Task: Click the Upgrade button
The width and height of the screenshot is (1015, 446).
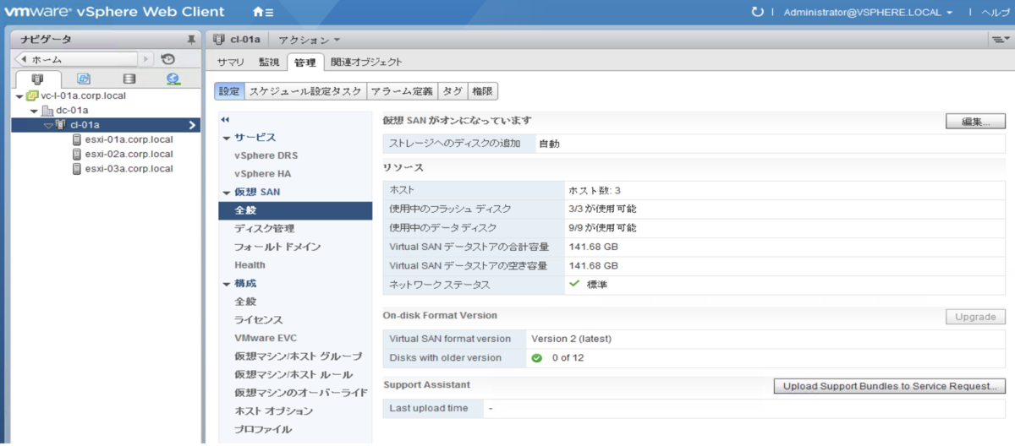Action: coord(975,317)
